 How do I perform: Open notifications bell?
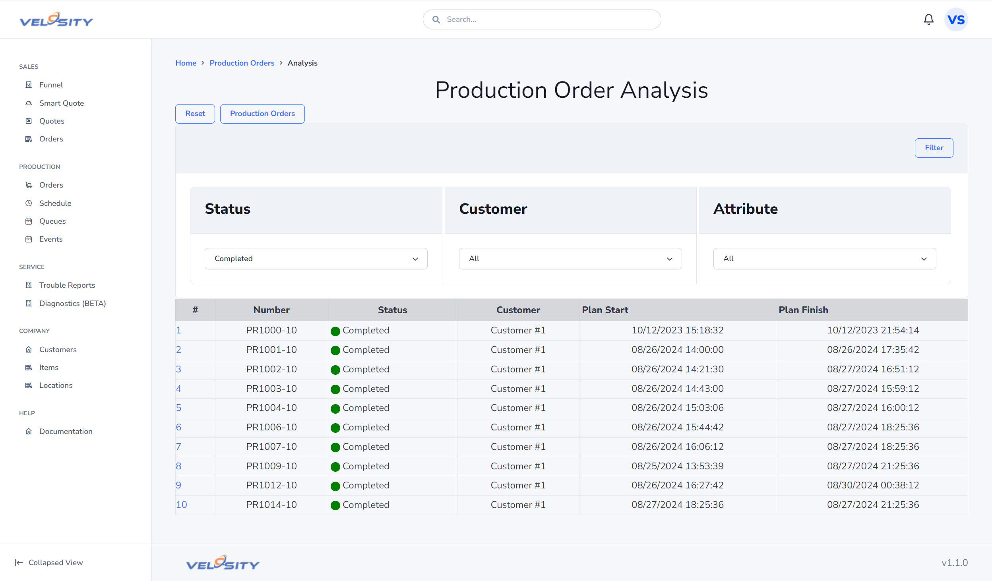928,19
